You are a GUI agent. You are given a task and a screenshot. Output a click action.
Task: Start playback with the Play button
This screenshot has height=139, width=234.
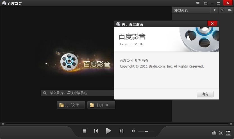[x=108, y=131]
